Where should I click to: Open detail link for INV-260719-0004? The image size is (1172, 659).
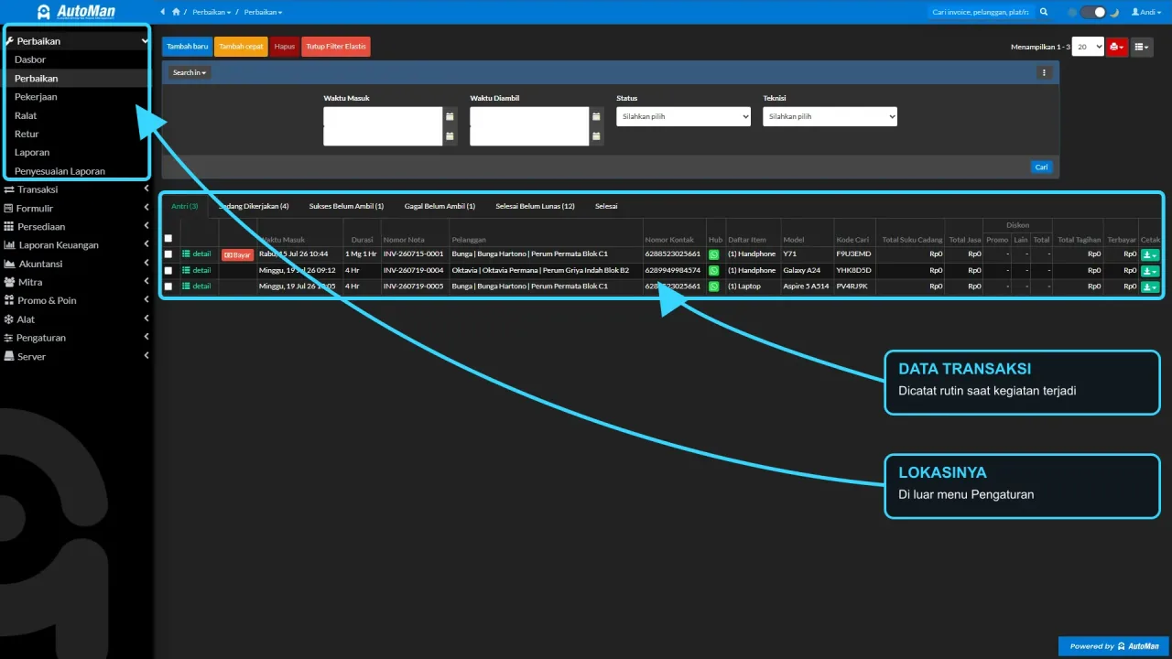point(197,270)
